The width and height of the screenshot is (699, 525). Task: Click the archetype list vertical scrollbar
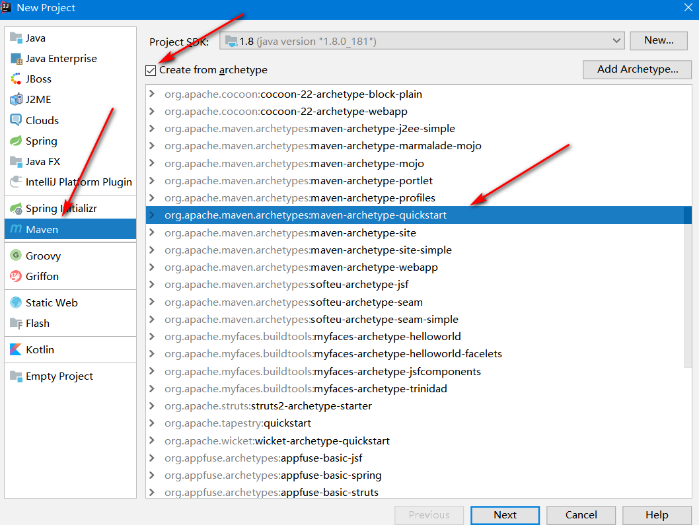click(687, 287)
